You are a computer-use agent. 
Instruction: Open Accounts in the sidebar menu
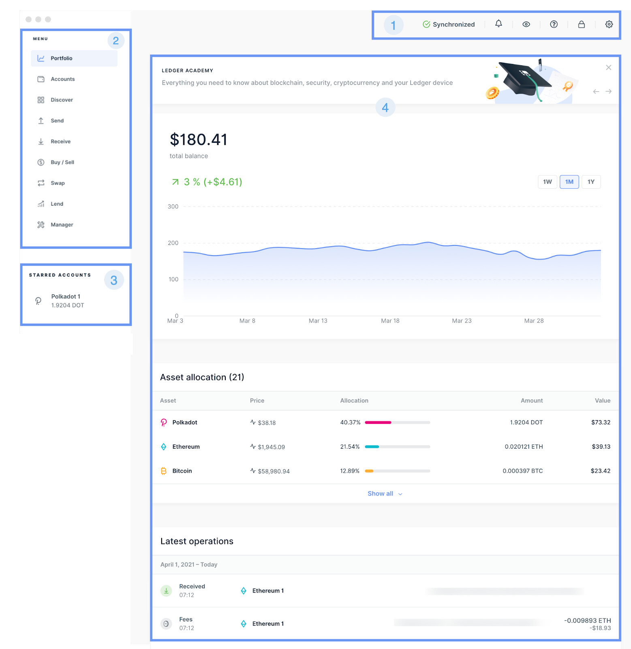[x=62, y=79]
